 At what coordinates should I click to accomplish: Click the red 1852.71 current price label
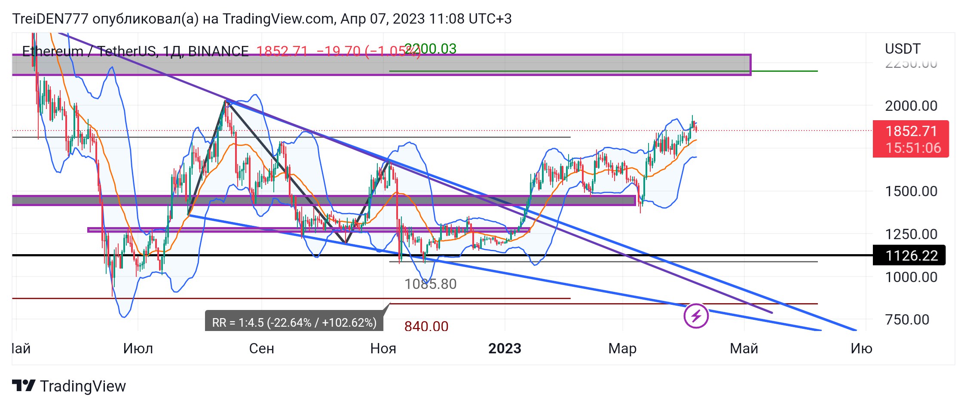(x=911, y=139)
